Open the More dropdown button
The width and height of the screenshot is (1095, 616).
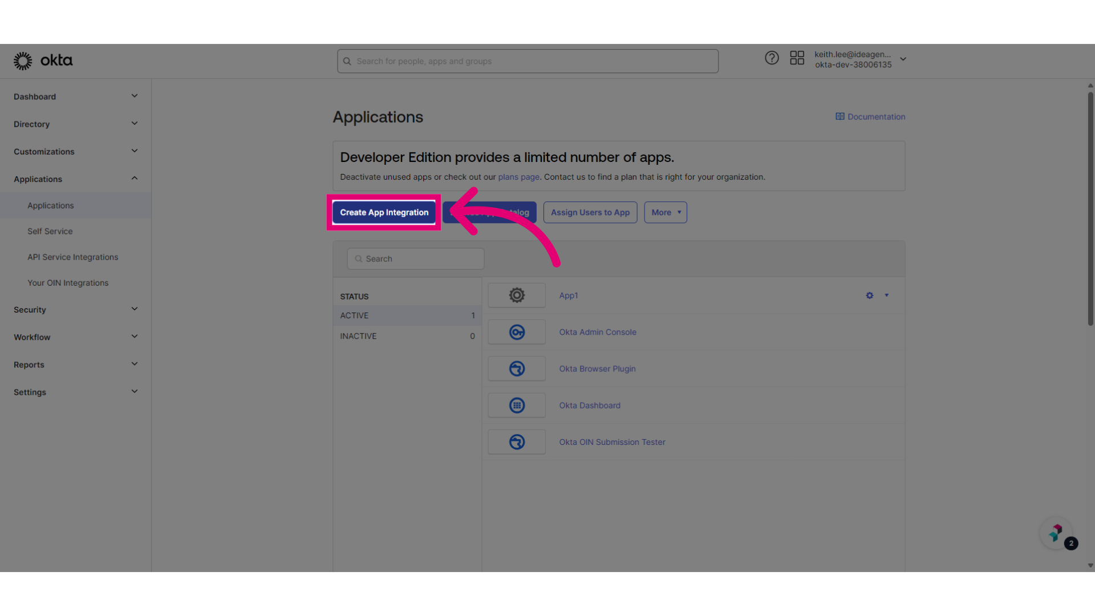point(666,212)
